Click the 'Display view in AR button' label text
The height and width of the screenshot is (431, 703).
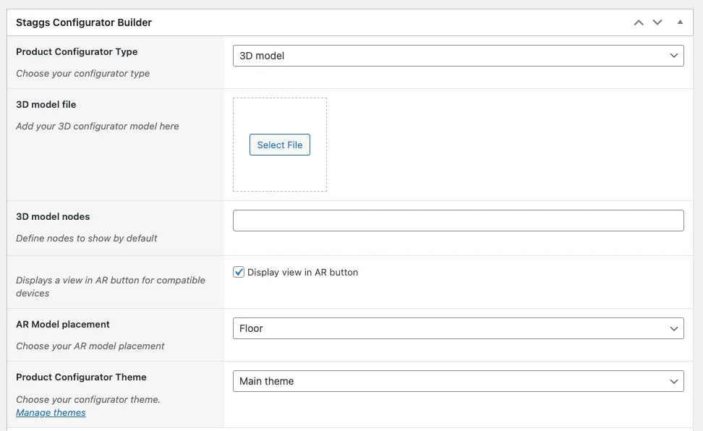click(302, 273)
